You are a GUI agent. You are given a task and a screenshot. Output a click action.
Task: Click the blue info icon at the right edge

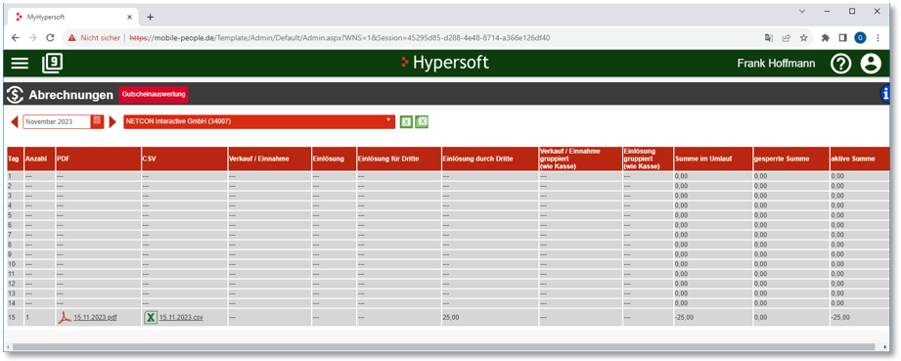point(886,93)
